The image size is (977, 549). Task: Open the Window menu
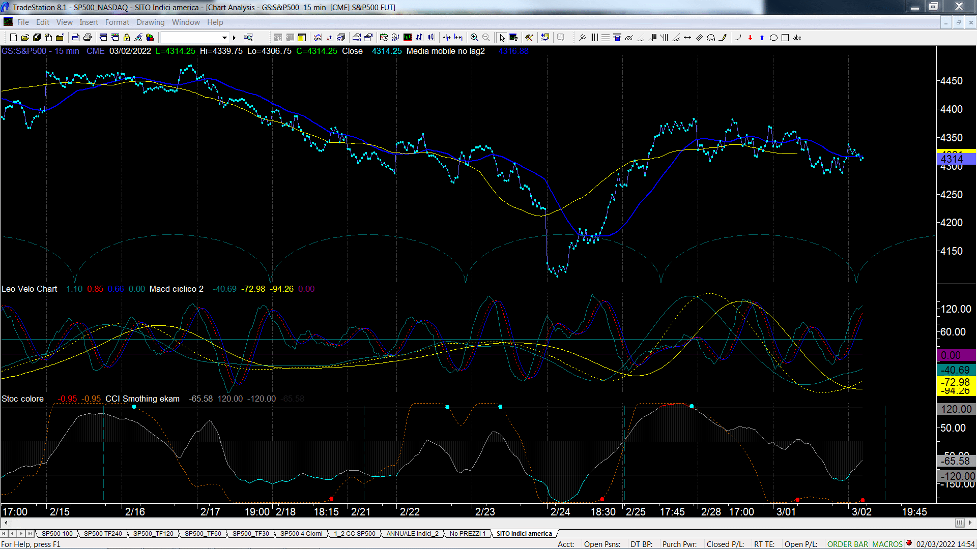pos(186,22)
